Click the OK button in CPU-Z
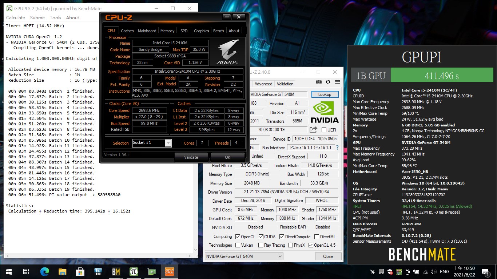This screenshot has width=497, height=279. [x=228, y=157]
